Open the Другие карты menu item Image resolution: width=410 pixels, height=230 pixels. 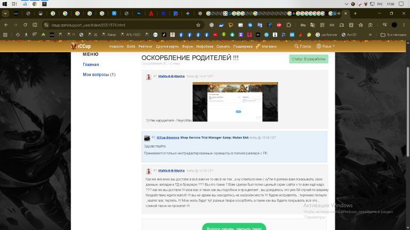pyautogui.click(x=167, y=46)
